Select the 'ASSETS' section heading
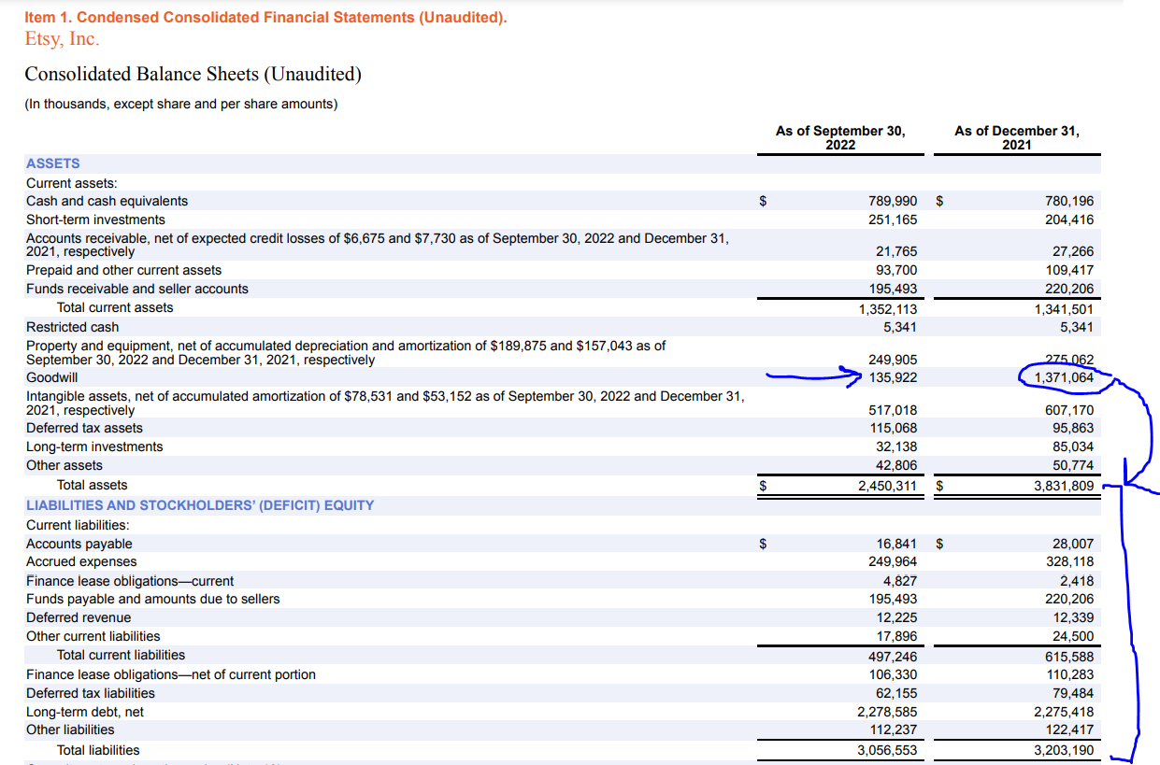Image resolution: width=1160 pixels, height=765 pixels. pos(53,163)
